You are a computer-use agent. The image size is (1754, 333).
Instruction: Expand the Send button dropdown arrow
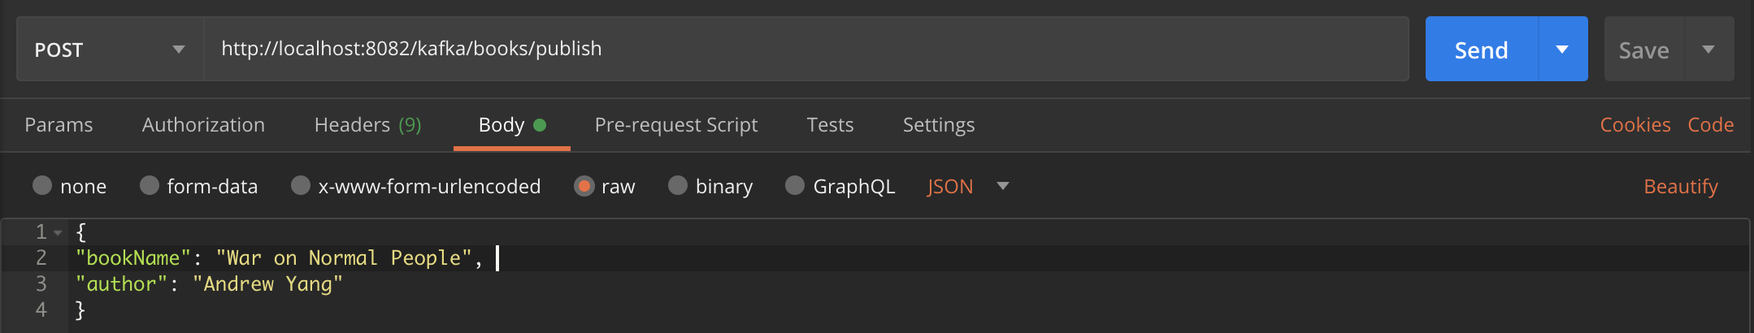click(1562, 50)
